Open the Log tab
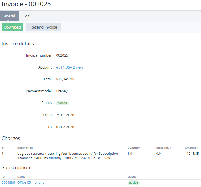Screen dimensions: 201x187 pyautogui.click(x=26, y=16)
